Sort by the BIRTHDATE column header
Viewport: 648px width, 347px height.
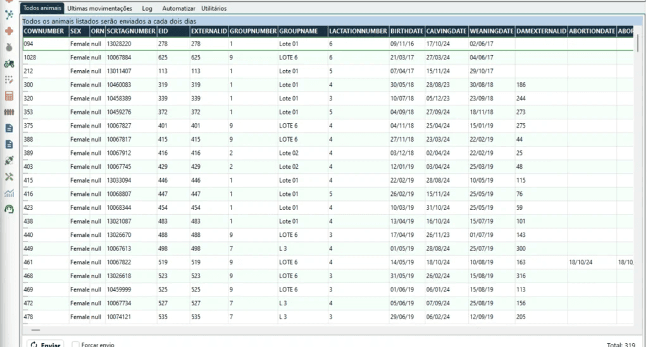point(407,32)
